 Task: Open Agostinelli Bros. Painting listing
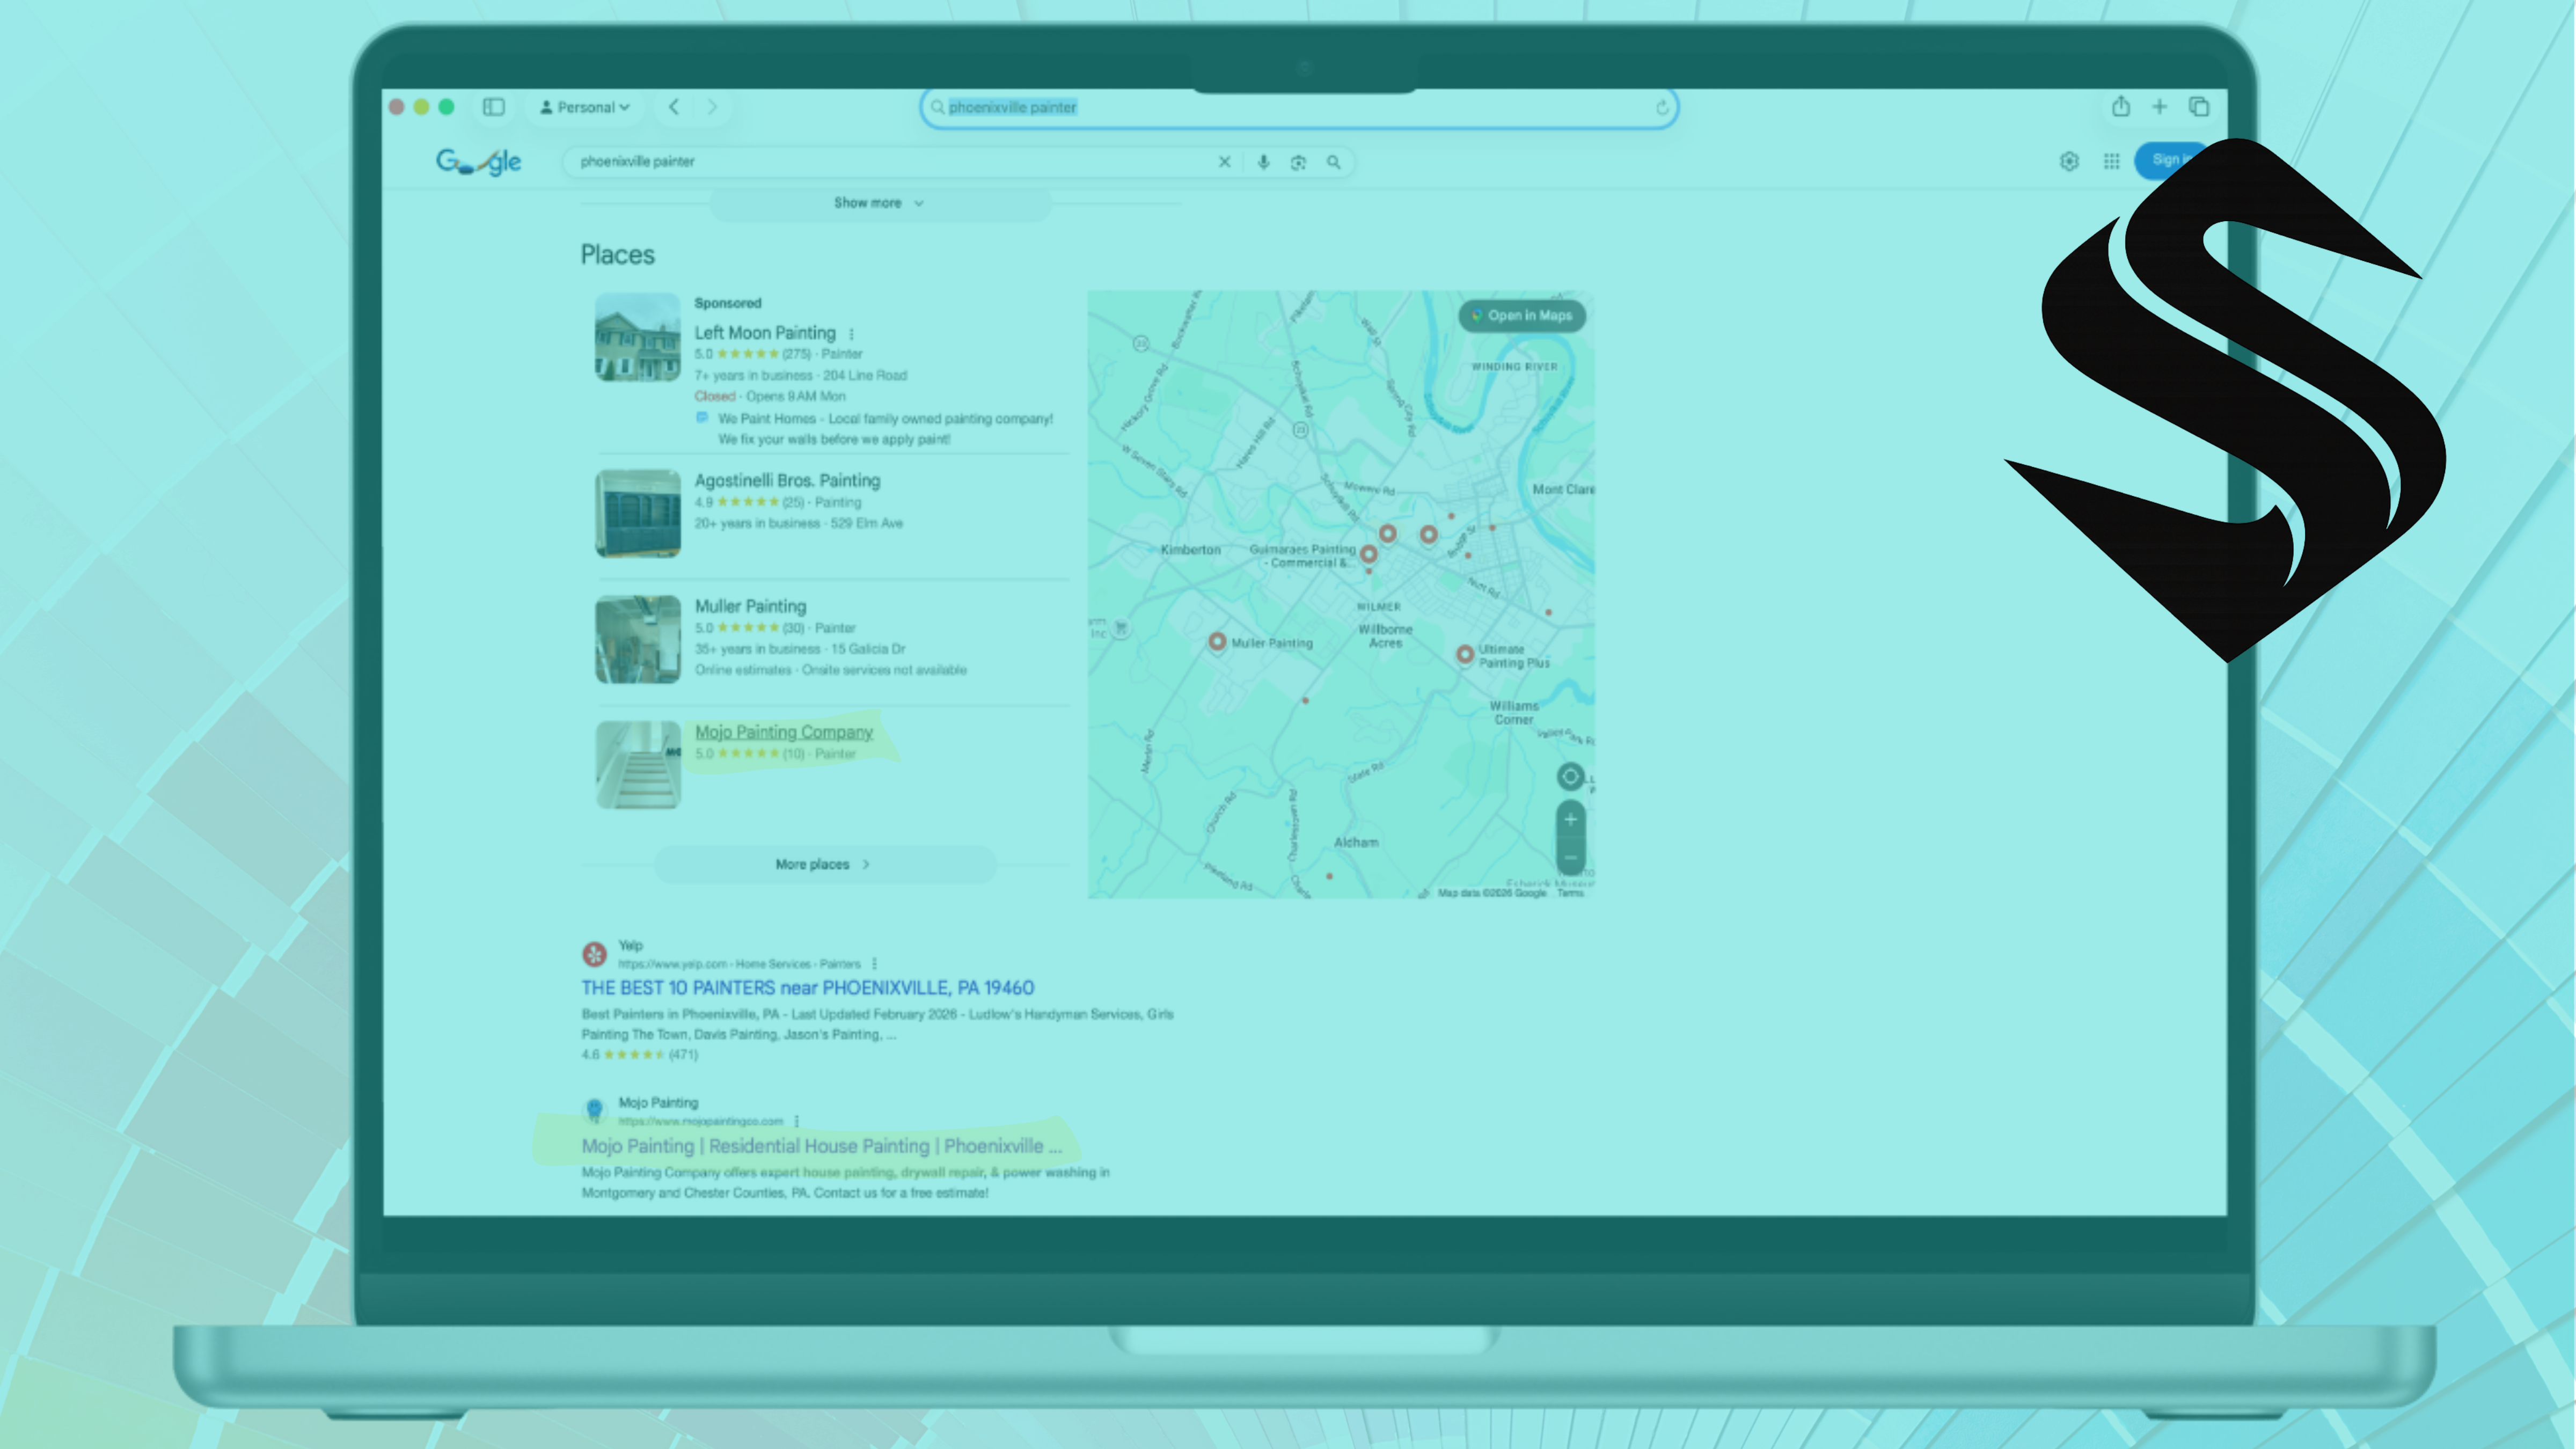pos(787,481)
